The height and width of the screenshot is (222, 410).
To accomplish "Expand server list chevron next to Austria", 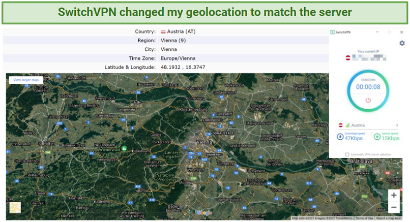I will (397, 125).
